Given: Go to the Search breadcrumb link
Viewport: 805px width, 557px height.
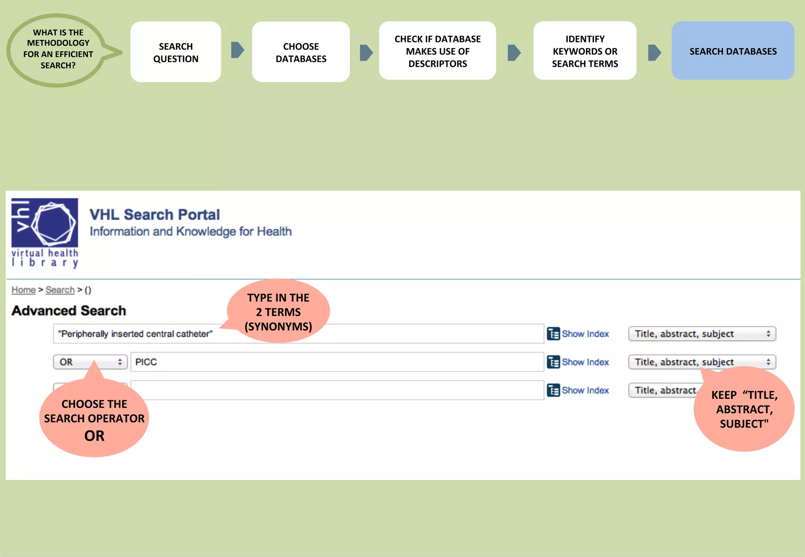Looking at the screenshot, I should [x=60, y=290].
